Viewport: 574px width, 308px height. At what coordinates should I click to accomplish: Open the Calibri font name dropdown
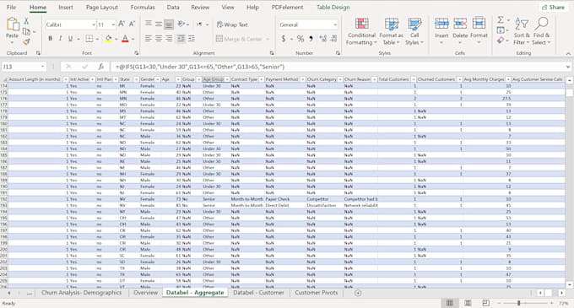click(x=94, y=24)
